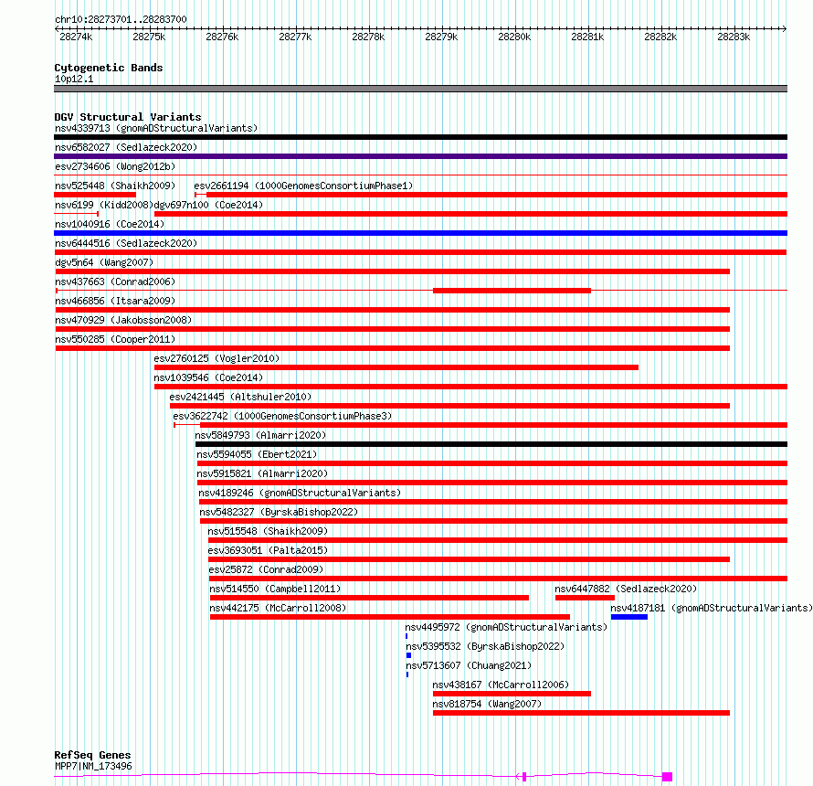Click nsv818754 Wang2007 variant label
Screen dimensions: 813x786
point(487,704)
